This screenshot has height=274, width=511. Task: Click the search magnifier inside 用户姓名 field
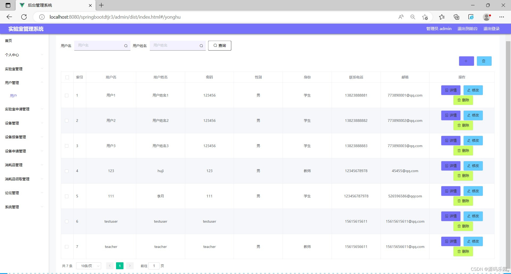point(201,45)
